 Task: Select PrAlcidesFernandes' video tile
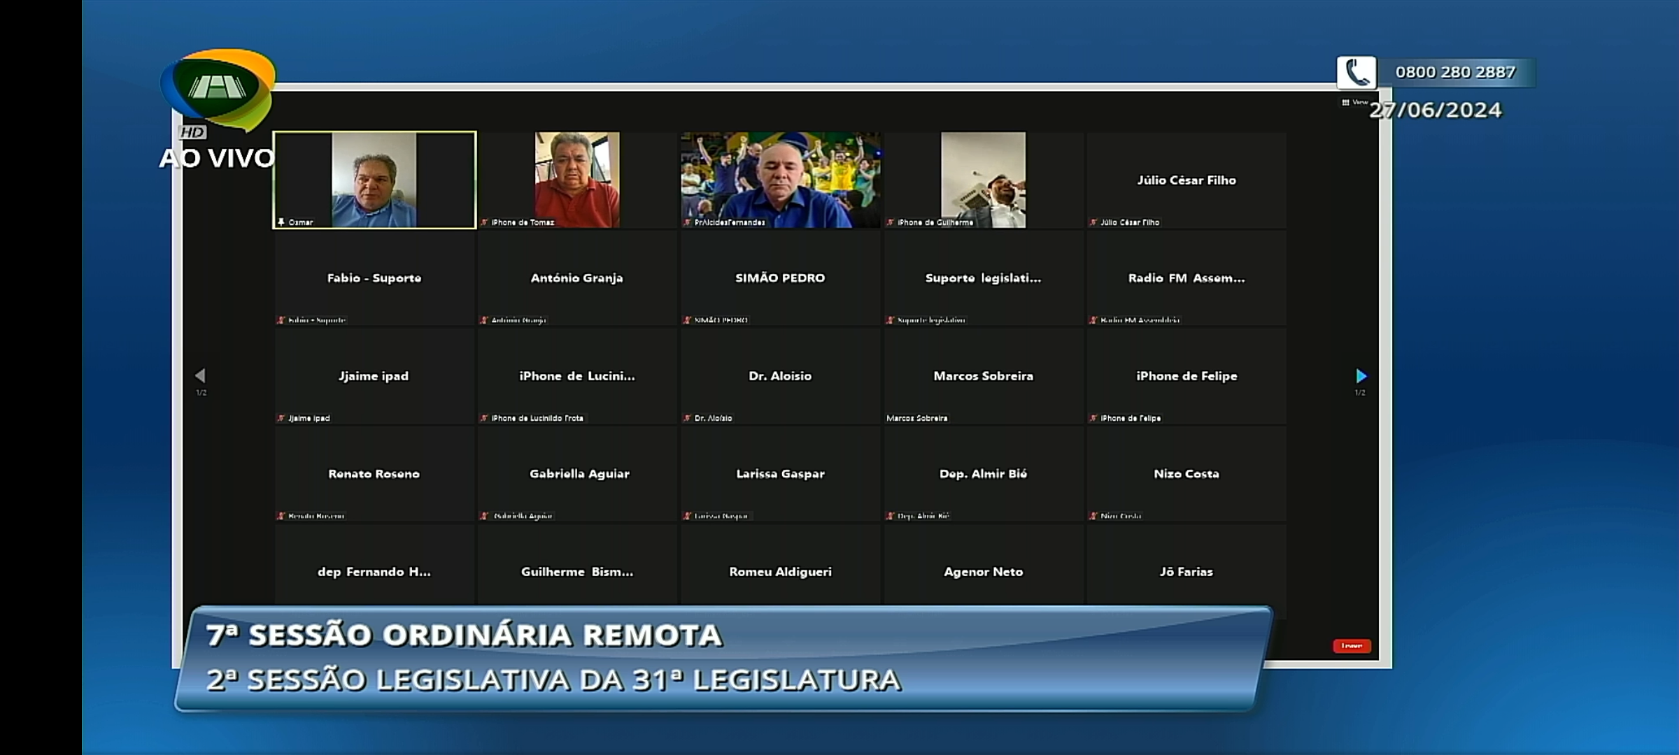[x=780, y=180]
